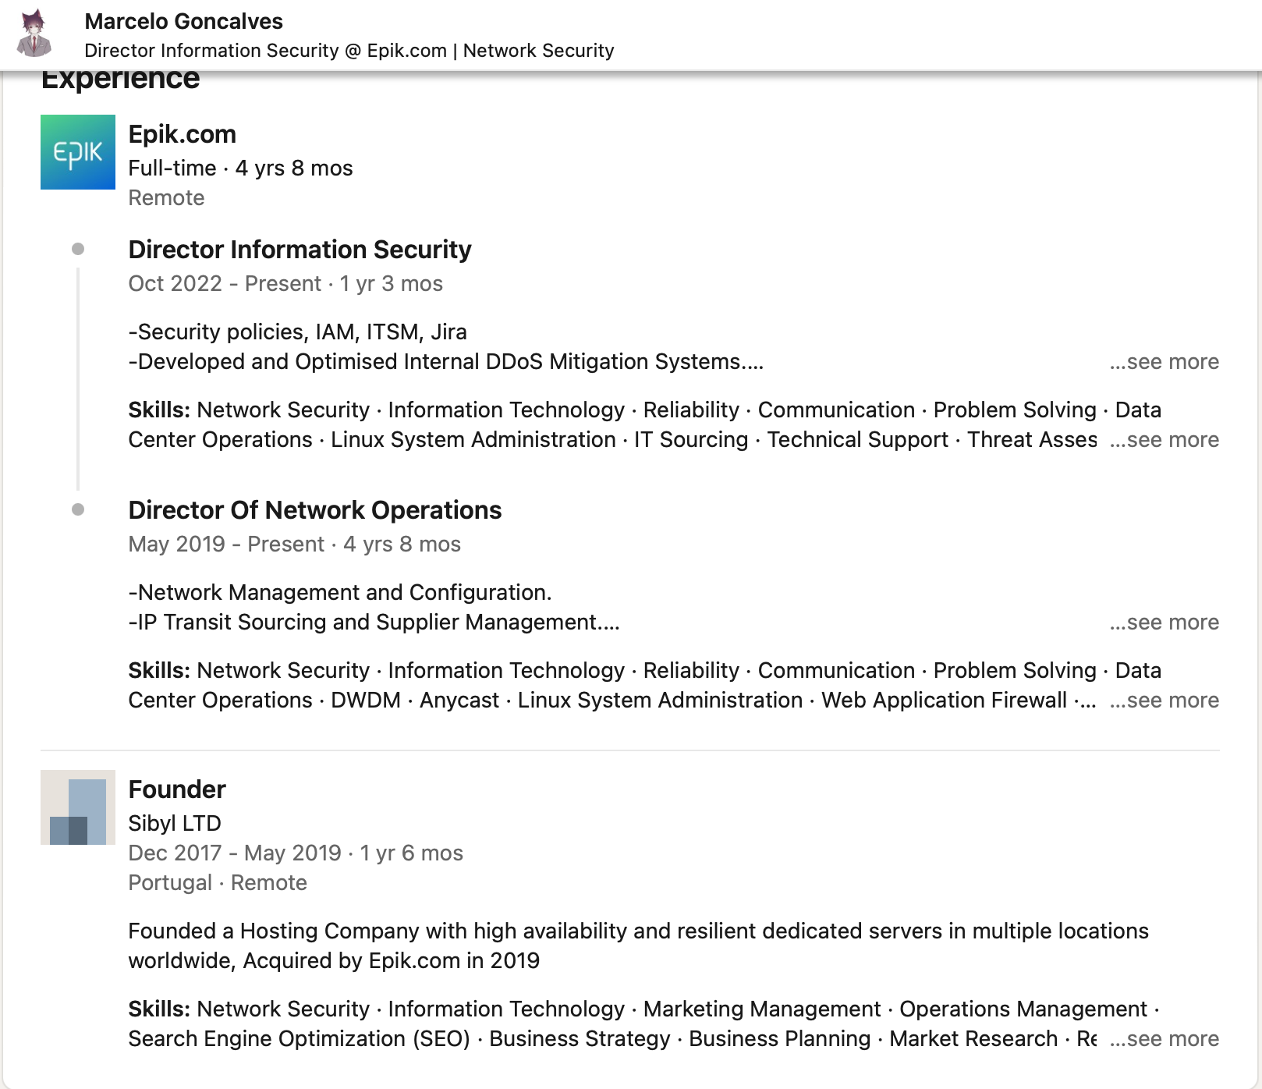
Task: Select Director Information Security job title
Action: coord(300,250)
